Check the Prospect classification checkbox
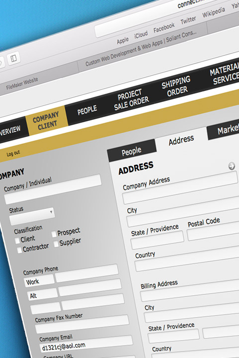The width and height of the screenshot is (239, 358). click(x=54, y=234)
